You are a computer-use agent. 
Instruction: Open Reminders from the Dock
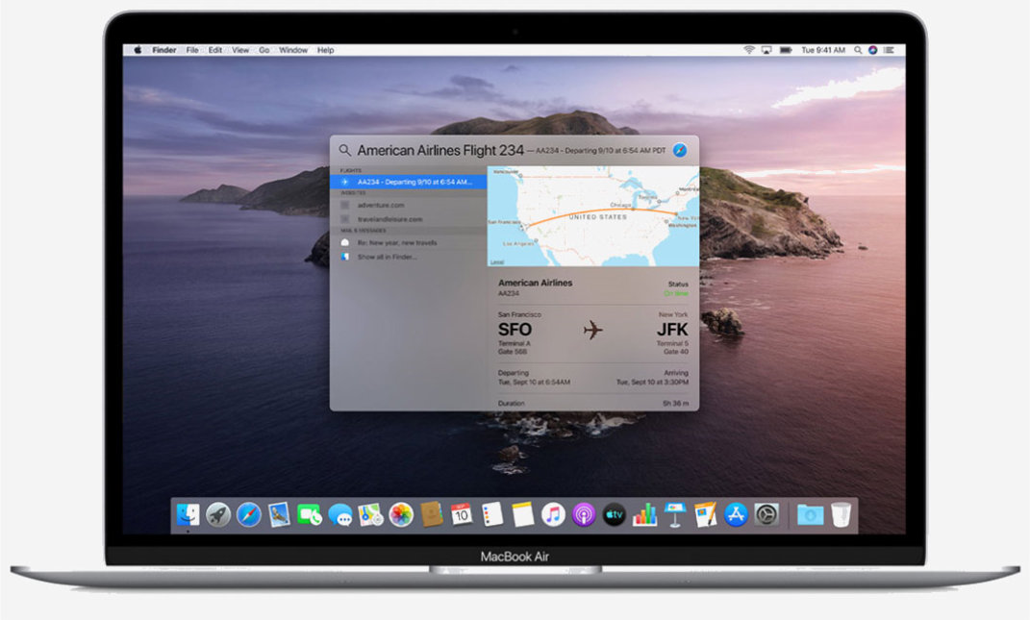pyautogui.click(x=492, y=515)
